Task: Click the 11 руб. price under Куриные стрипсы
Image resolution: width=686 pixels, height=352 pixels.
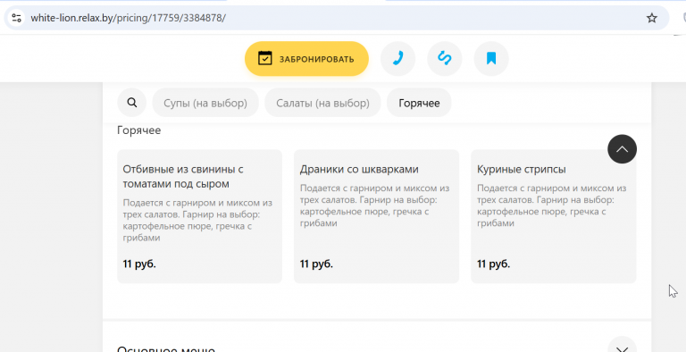Action: click(x=493, y=264)
